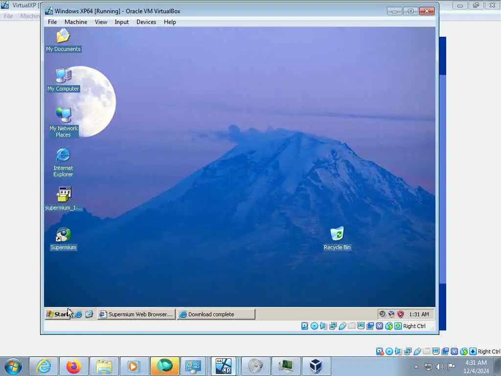Open Windows Media Player from host taskbar
Viewport: 501px width, 376px height.
tap(134, 366)
